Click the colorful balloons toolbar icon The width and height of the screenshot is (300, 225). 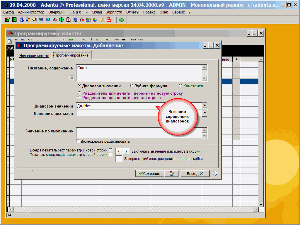coord(28,20)
